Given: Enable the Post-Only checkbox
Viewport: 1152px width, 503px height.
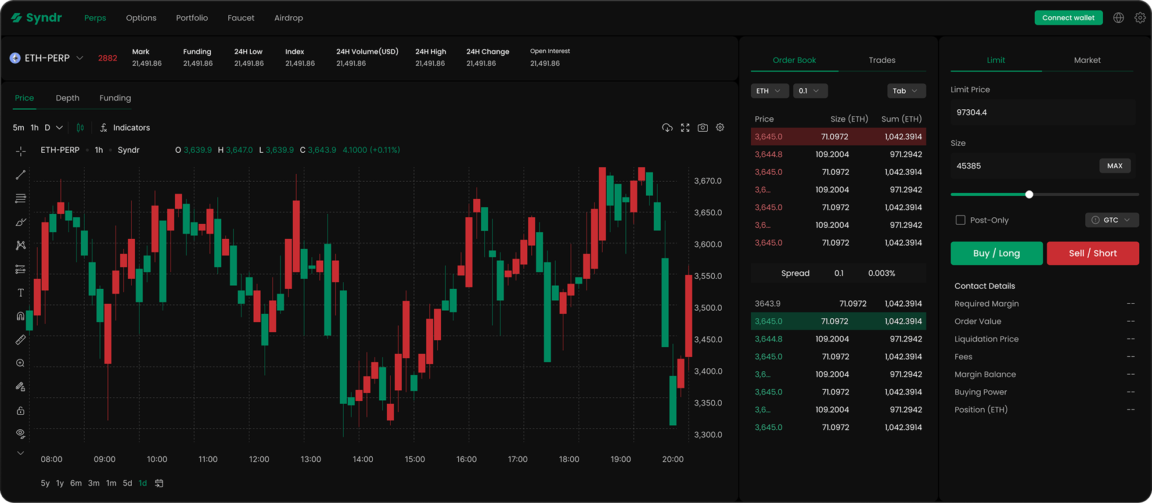Looking at the screenshot, I should pos(960,220).
